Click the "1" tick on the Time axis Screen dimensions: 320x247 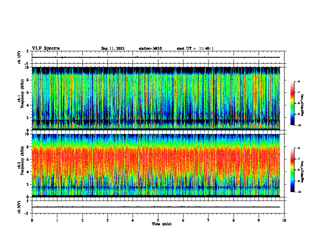(57, 220)
